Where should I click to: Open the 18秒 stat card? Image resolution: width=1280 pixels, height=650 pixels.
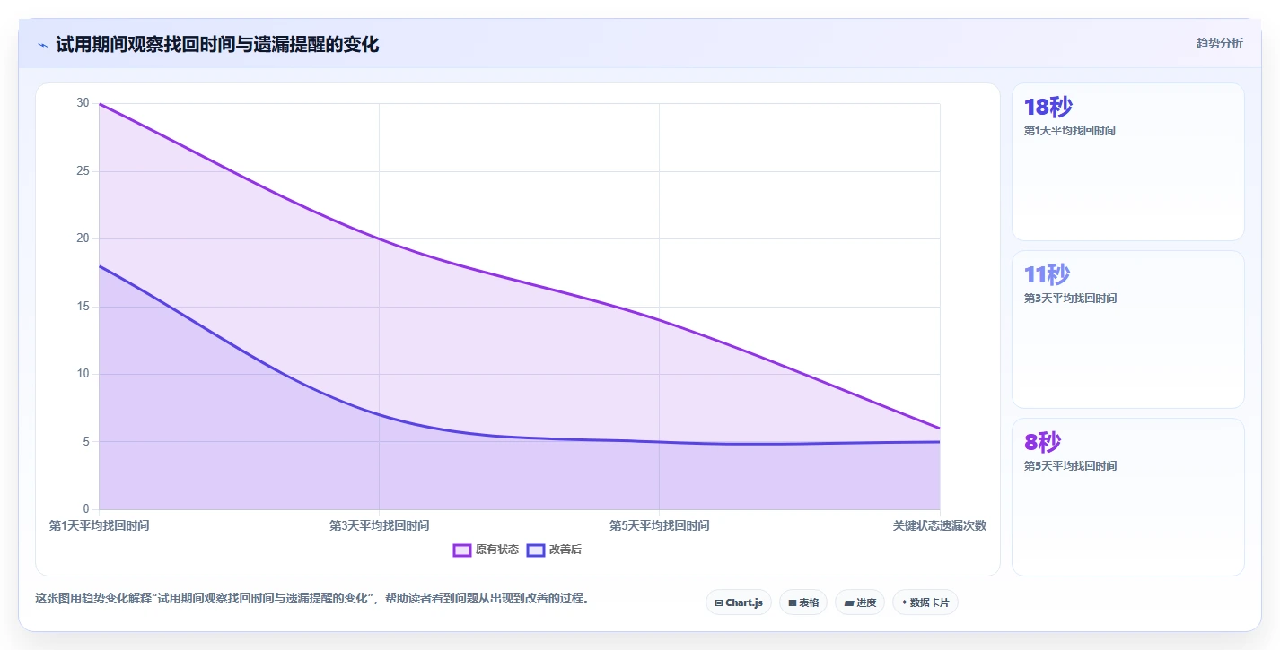coord(1127,161)
